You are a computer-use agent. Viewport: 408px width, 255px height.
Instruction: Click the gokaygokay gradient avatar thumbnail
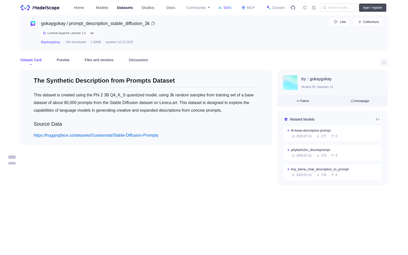click(290, 83)
